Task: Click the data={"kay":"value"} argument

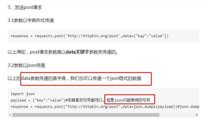Action: coord(144,36)
